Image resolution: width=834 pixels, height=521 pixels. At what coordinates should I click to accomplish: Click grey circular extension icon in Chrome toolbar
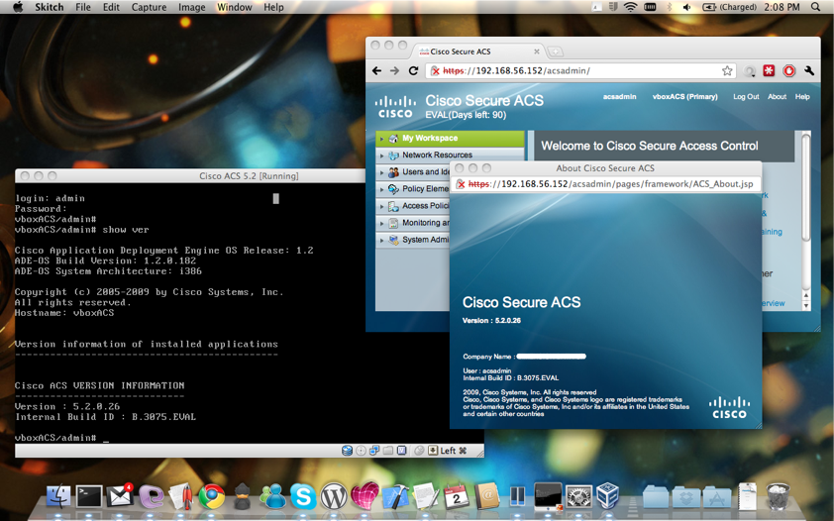click(749, 70)
